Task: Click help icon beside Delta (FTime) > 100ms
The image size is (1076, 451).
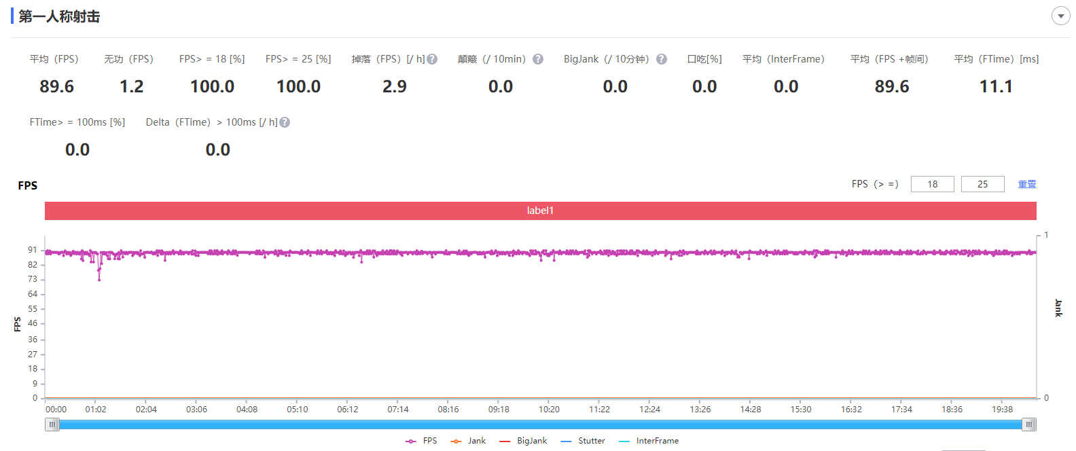Action: coord(285,122)
